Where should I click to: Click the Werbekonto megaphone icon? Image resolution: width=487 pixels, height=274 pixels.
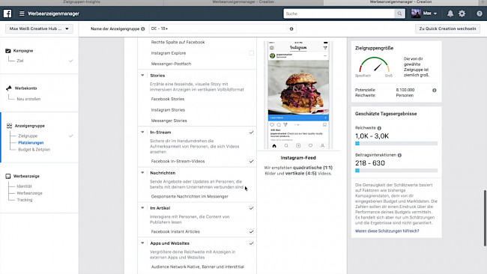(x=9, y=88)
